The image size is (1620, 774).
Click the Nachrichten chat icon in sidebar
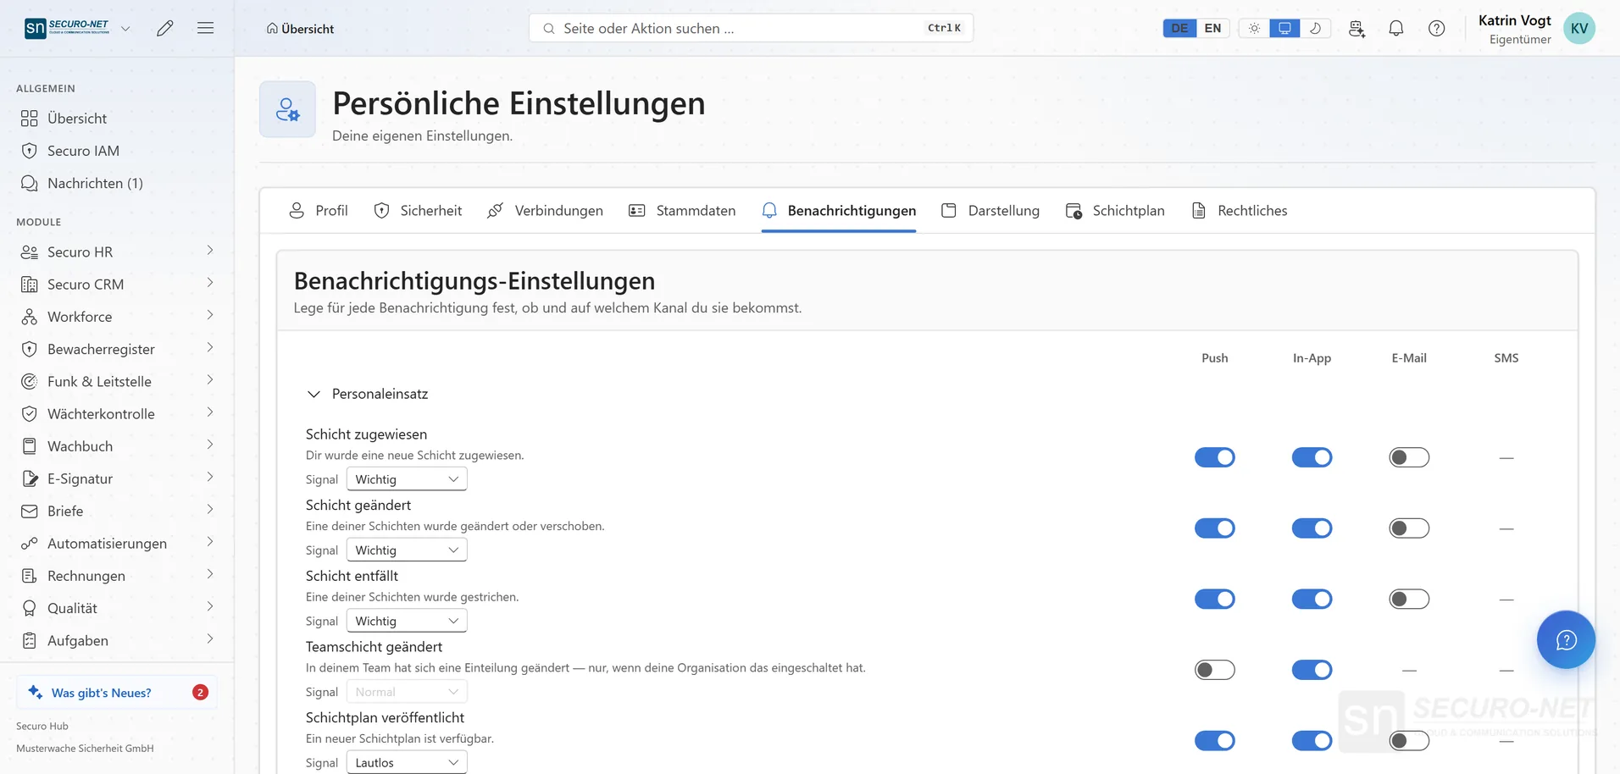tap(30, 183)
